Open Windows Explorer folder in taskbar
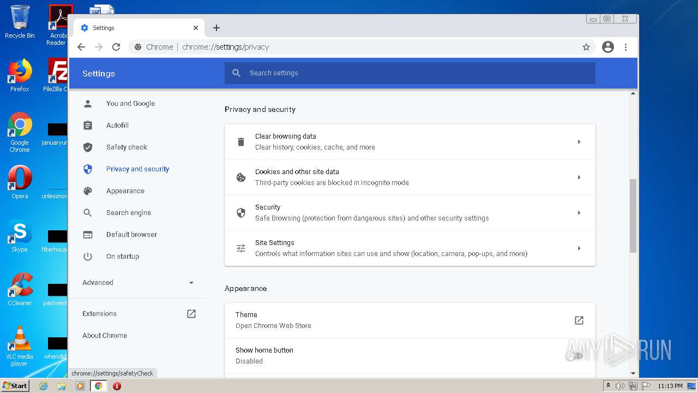This screenshot has height=393, width=698. 62,386
